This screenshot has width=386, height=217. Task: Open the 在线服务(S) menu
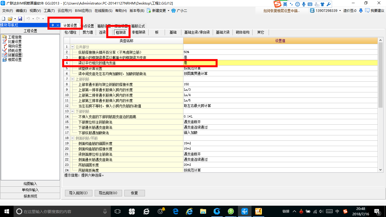(103, 11)
